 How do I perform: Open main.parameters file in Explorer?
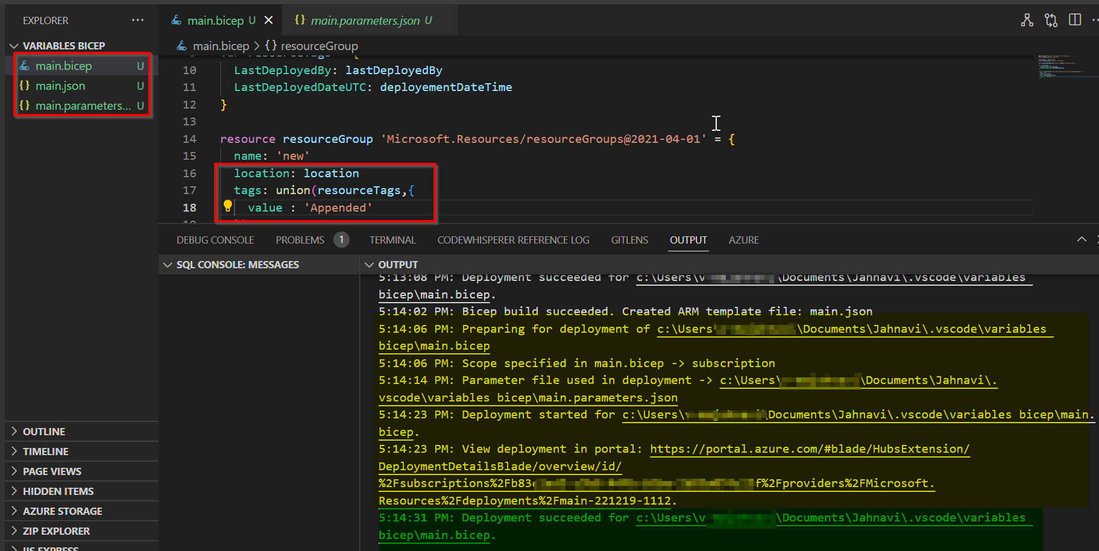click(x=83, y=105)
